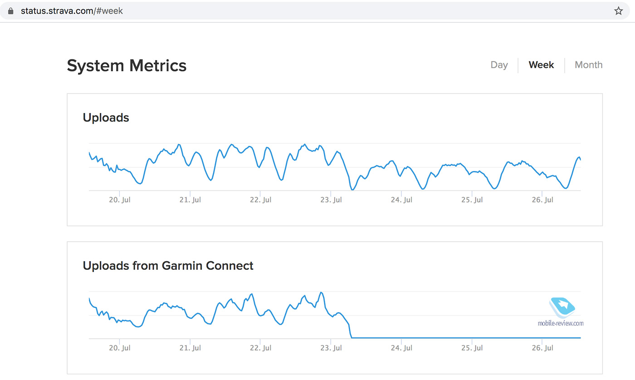Click 24. Jul label on Garmin chart
635x380 pixels.
pos(402,348)
